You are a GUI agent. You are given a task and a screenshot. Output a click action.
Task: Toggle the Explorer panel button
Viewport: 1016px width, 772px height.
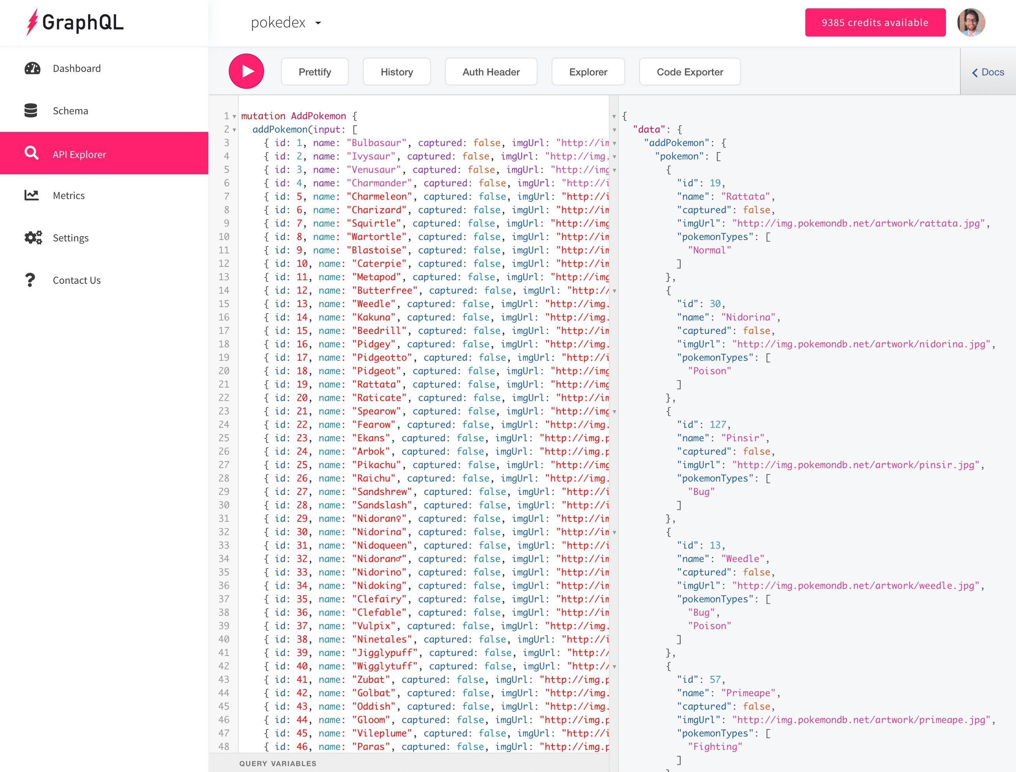tap(588, 72)
